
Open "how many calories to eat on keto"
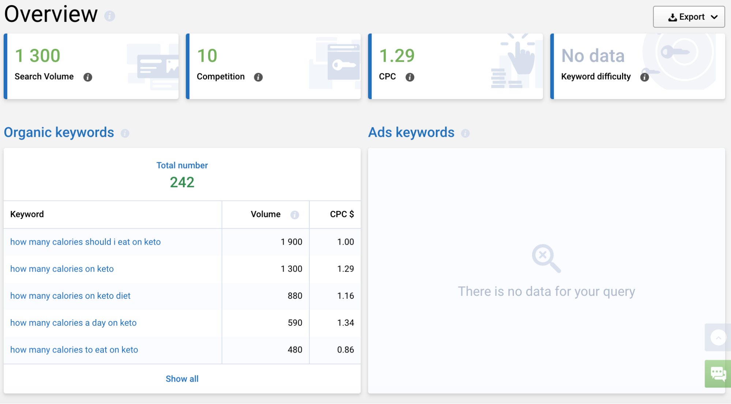pos(74,350)
